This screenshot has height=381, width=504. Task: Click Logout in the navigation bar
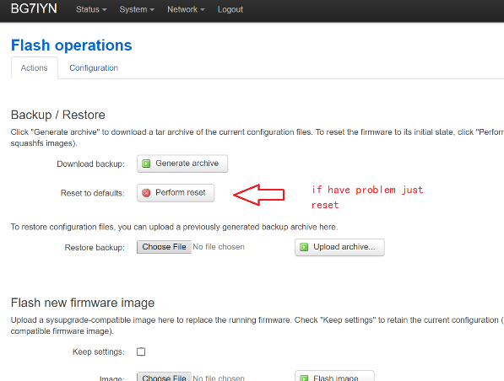pos(230,9)
